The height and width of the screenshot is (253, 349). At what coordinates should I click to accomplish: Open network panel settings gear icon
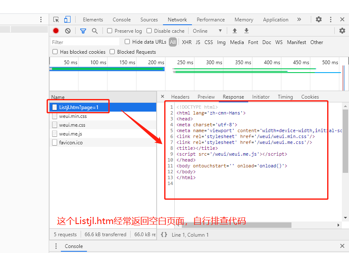coord(342,31)
